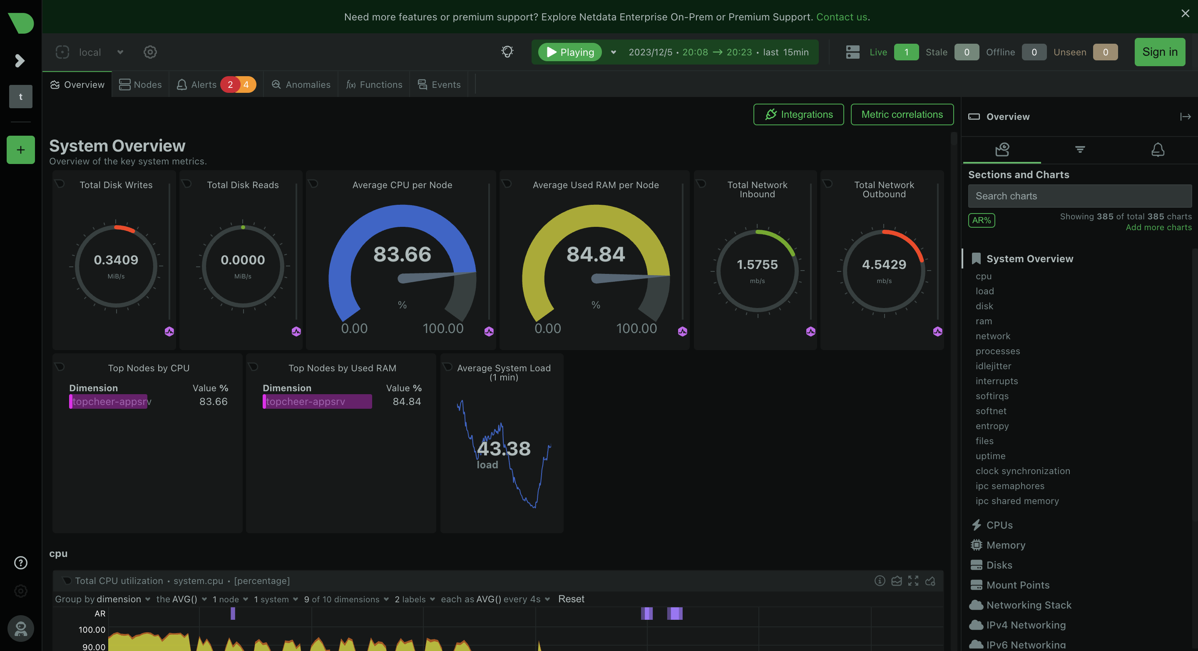Collapse the right Overview panel
Image resolution: width=1198 pixels, height=651 pixels.
(x=1185, y=117)
